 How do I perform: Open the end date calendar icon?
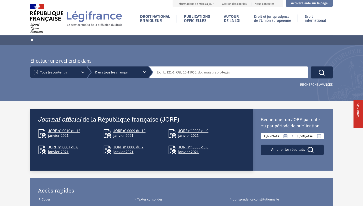[319, 136]
